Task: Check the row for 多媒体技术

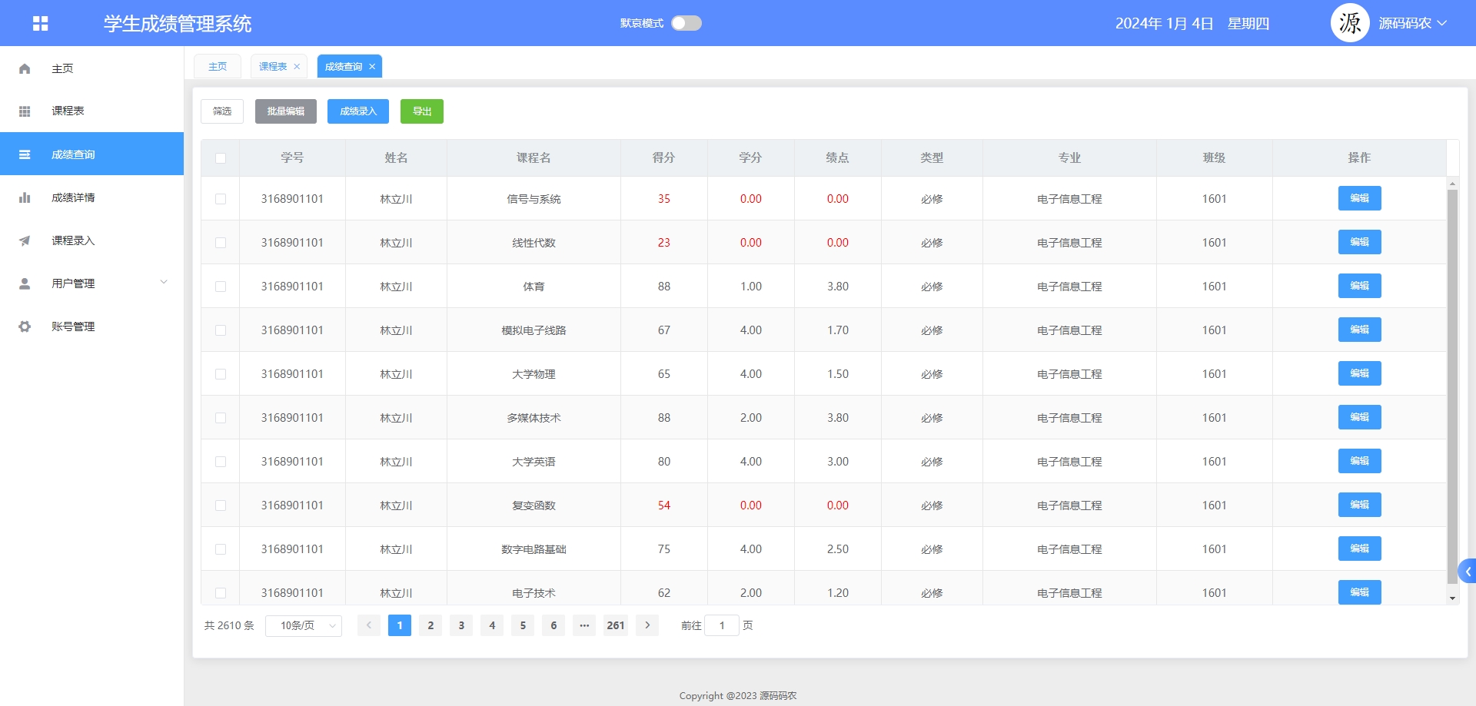Action: point(221,418)
